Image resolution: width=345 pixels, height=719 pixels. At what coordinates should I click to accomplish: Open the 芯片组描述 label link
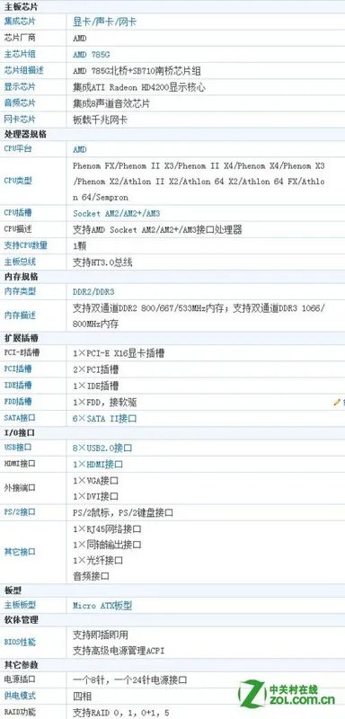coord(23,70)
